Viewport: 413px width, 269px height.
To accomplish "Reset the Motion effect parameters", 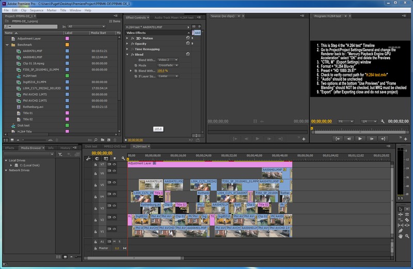I will pyautogui.click(x=187, y=38).
